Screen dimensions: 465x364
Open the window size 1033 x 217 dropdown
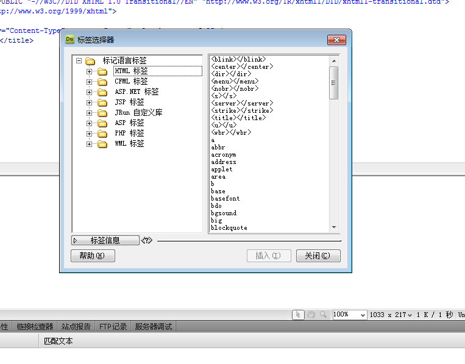tap(410, 315)
